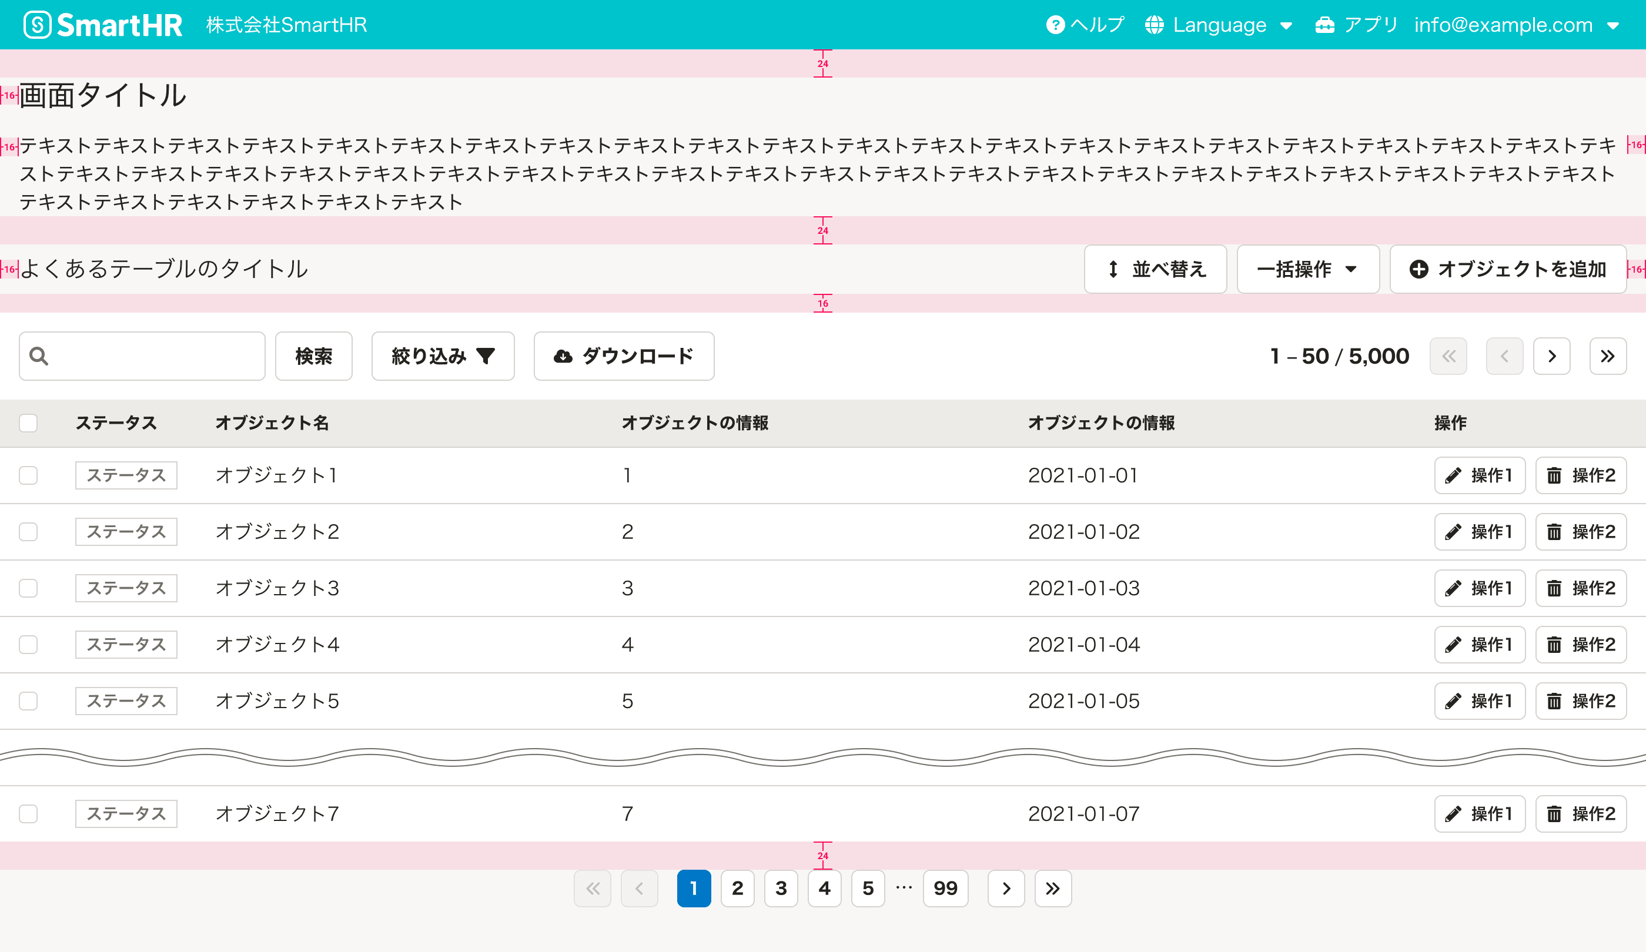Open the 絞り込み filter dropdown
The width and height of the screenshot is (1646, 952).
[443, 356]
